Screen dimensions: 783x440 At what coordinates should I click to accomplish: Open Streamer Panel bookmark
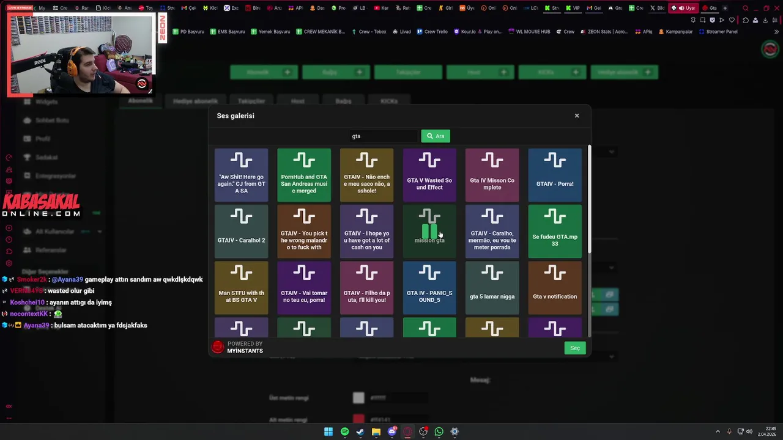coord(718,32)
